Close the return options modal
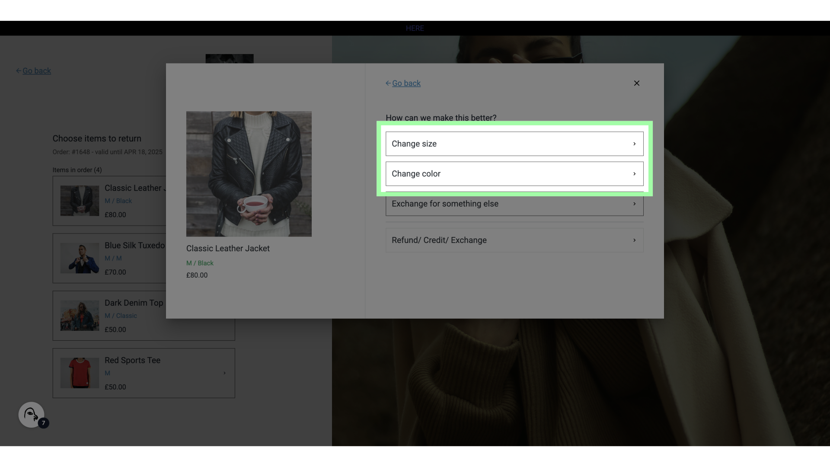Screen dimensions: 830x467 tap(636, 83)
